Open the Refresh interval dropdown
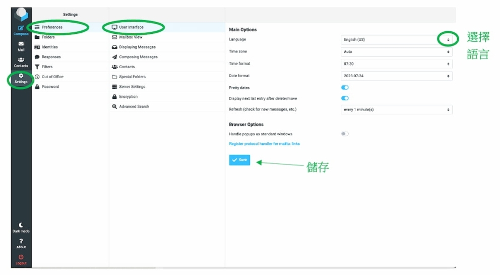 [x=396, y=110]
